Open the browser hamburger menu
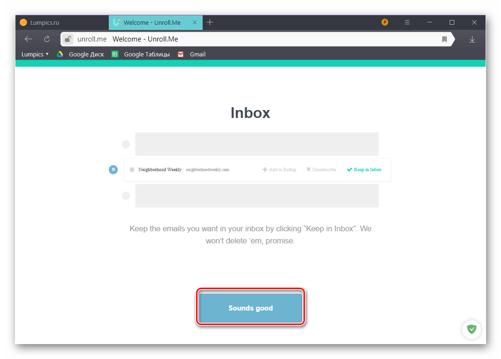 tap(407, 22)
